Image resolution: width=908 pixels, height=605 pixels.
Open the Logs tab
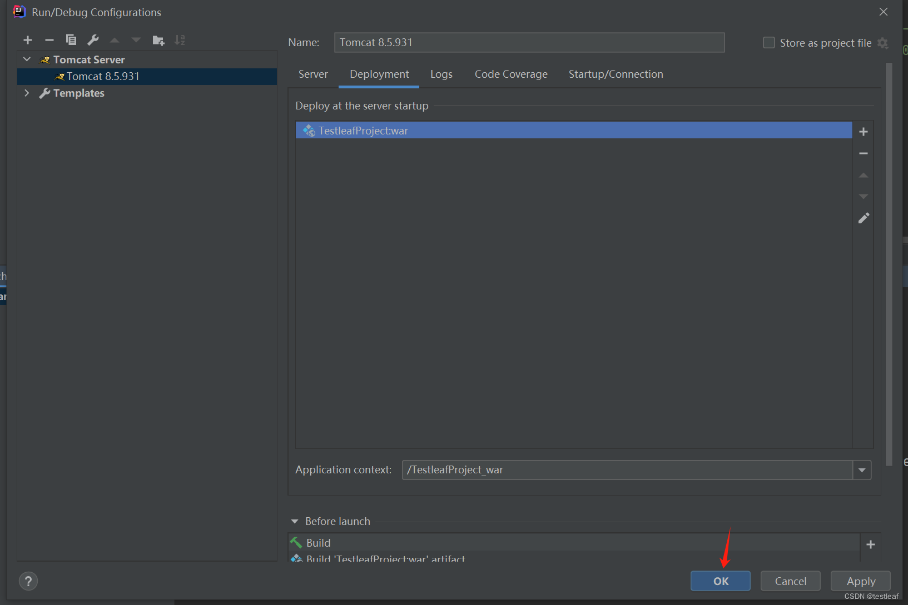pyautogui.click(x=441, y=74)
